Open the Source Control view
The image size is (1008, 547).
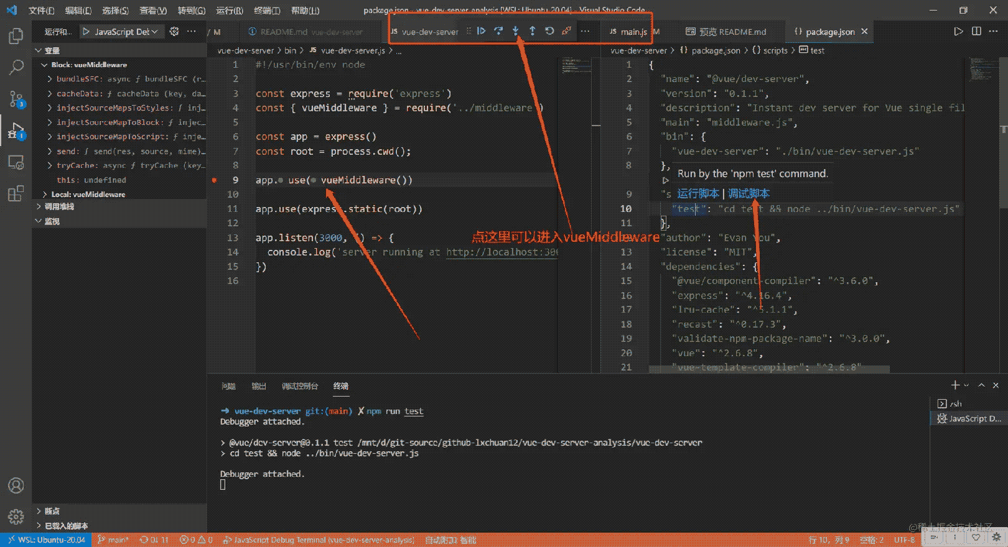click(x=16, y=99)
